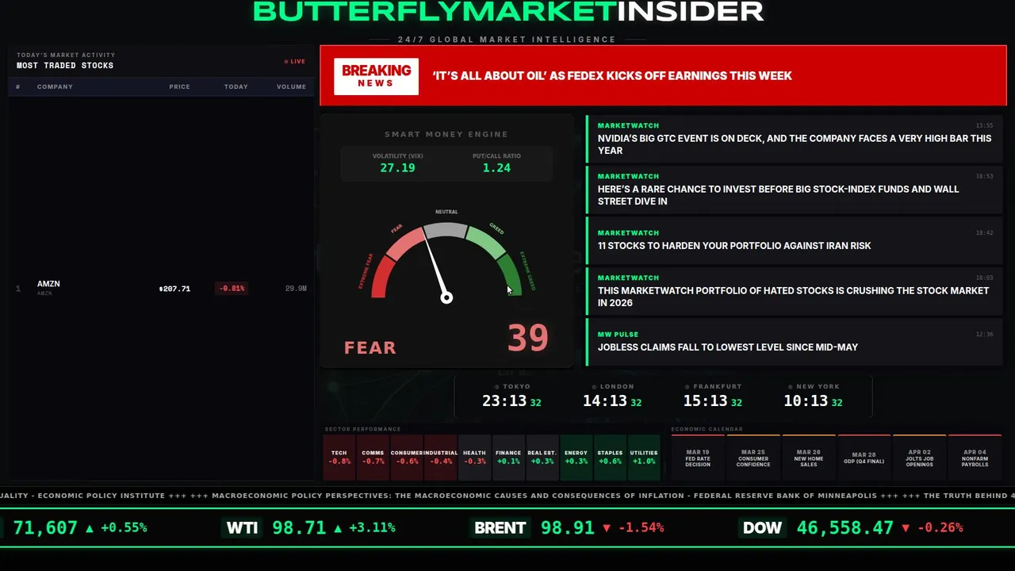
Task: Click the gray Neutral gauge segment
Action: [446, 230]
